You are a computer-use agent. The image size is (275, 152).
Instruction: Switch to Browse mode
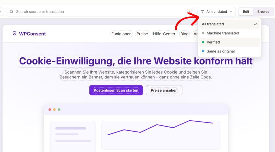tap(263, 12)
